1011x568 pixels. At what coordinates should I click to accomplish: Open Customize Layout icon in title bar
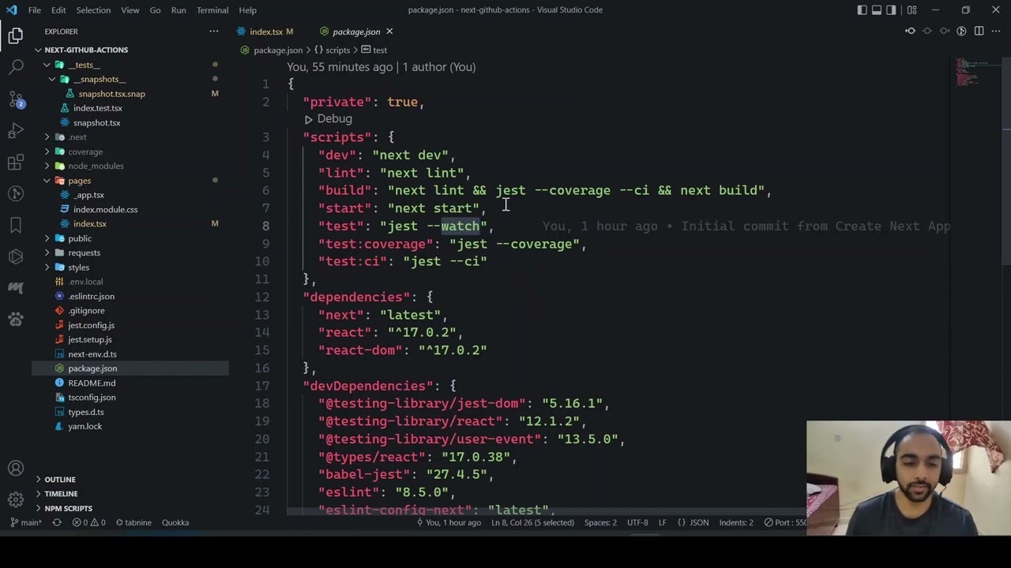pyautogui.click(x=911, y=9)
